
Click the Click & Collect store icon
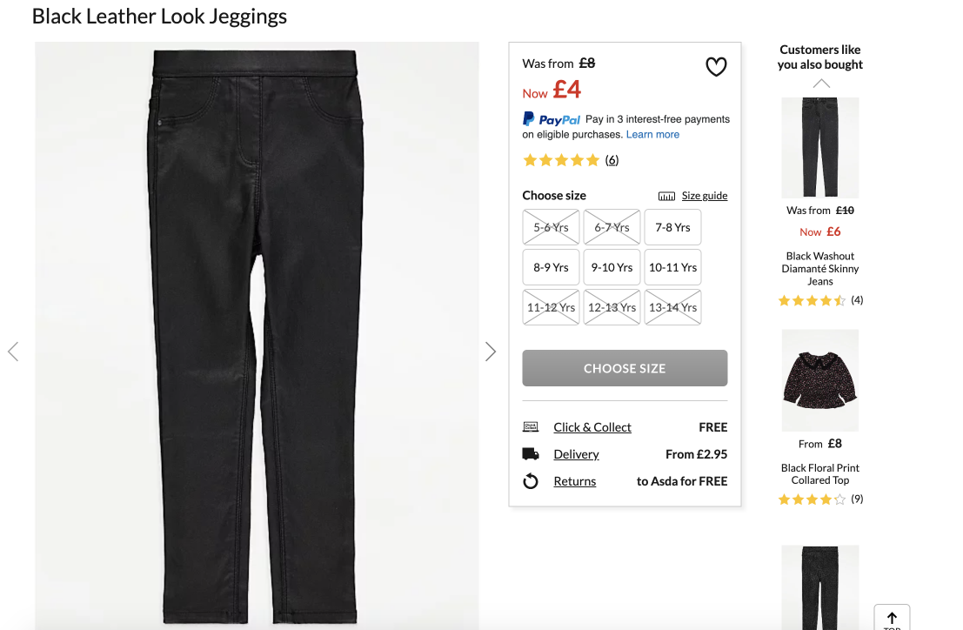pyautogui.click(x=531, y=427)
